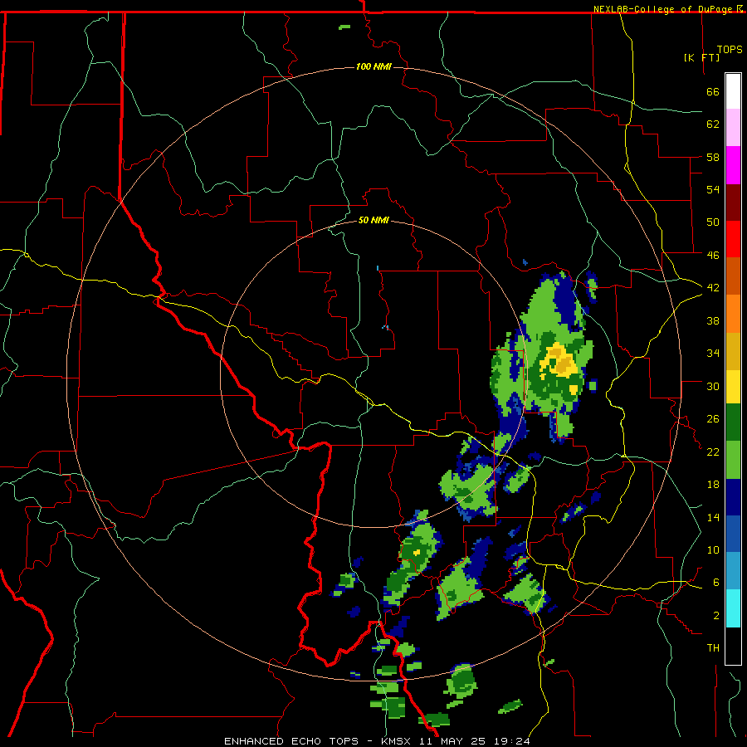Image resolution: width=747 pixels, height=747 pixels.
Task: Click the ENHANCED ECHO TOPS title text
Action: (x=291, y=741)
